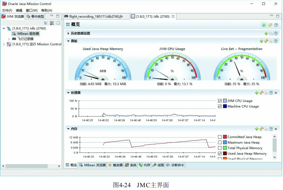Open the 线程 (Threads) panel icon
This screenshot has height=190, width=283.
pos(154,165)
